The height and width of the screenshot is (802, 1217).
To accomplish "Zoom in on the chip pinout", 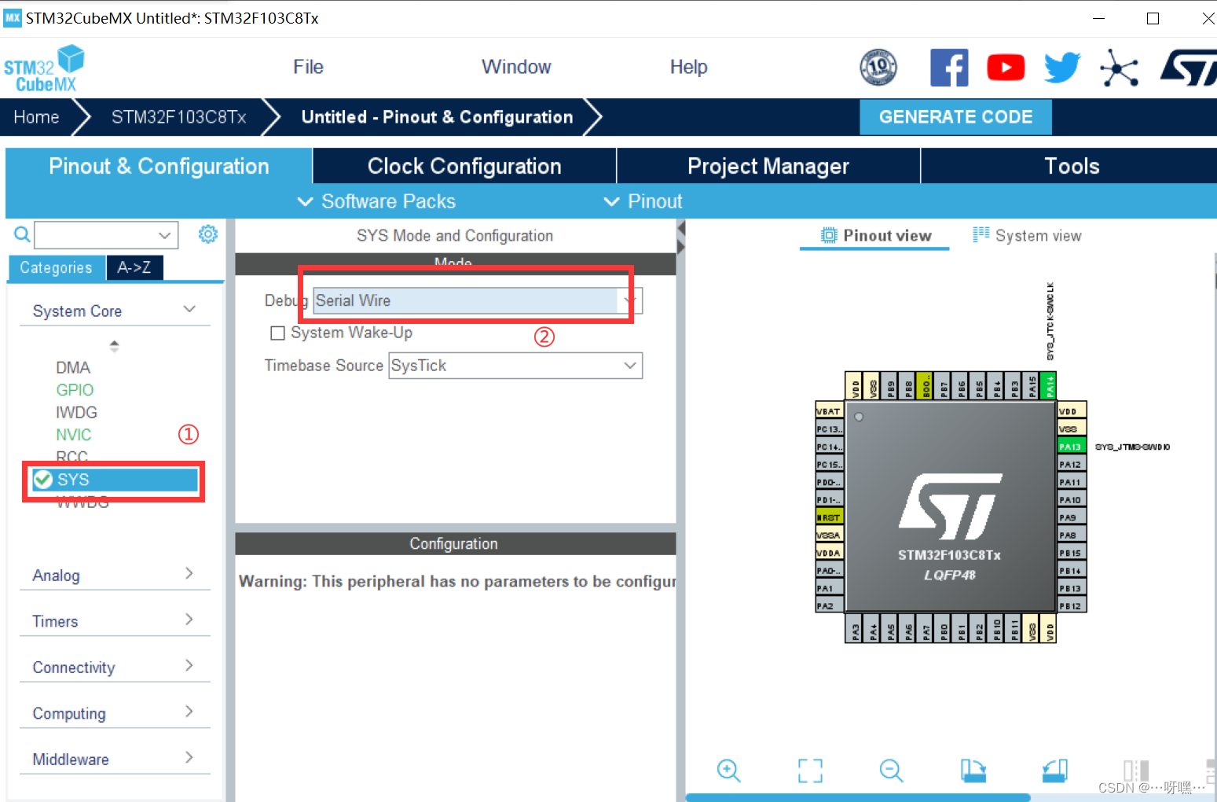I will pos(729,771).
